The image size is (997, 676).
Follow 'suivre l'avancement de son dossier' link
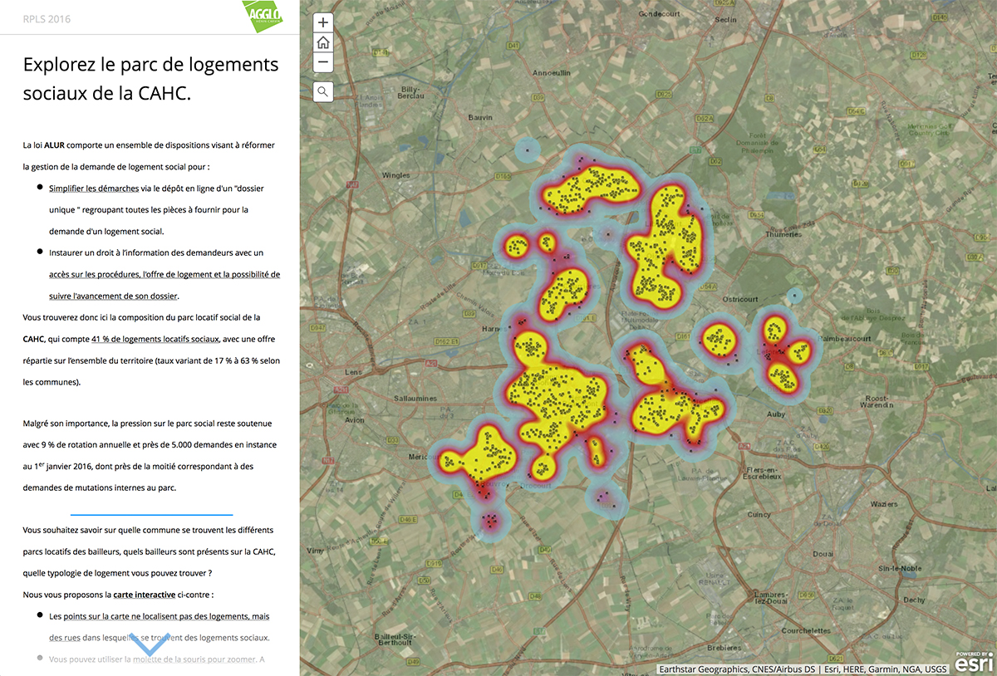coord(114,296)
